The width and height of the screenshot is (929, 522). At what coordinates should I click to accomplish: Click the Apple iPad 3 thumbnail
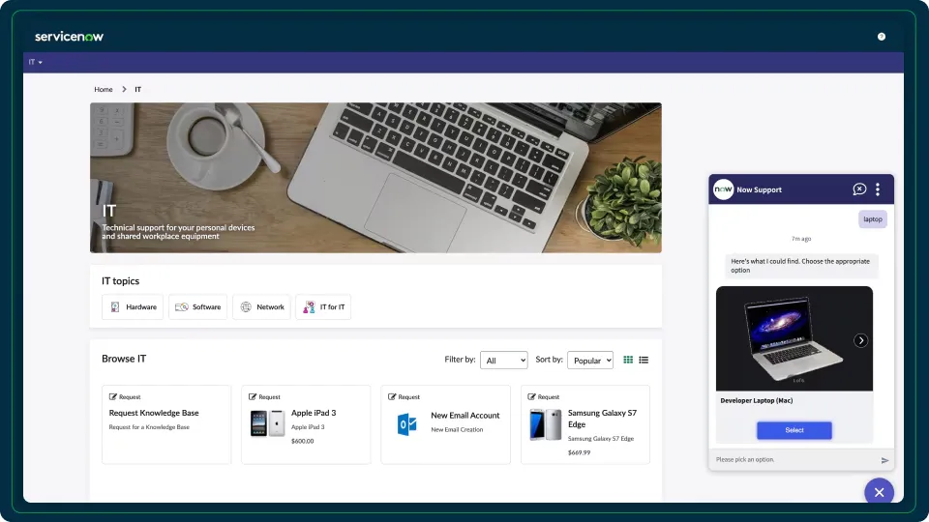(267, 423)
